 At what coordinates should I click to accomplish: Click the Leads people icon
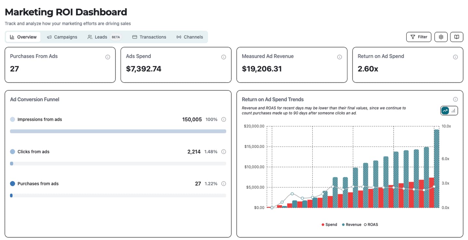tap(90, 37)
